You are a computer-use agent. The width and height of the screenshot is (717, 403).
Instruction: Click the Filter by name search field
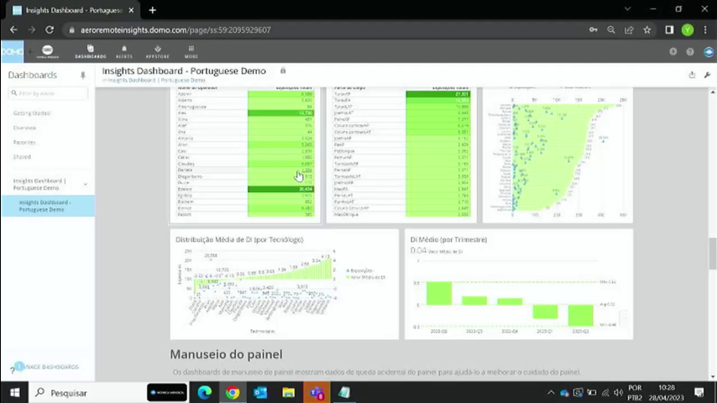pyautogui.click(x=48, y=93)
